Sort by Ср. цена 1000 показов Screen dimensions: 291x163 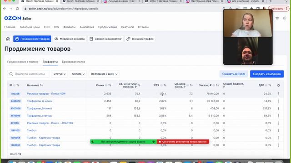(139, 85)
